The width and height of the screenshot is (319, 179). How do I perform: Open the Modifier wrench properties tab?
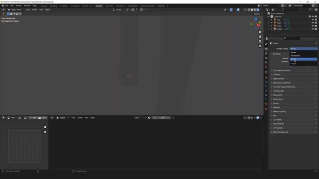[266, 82]
